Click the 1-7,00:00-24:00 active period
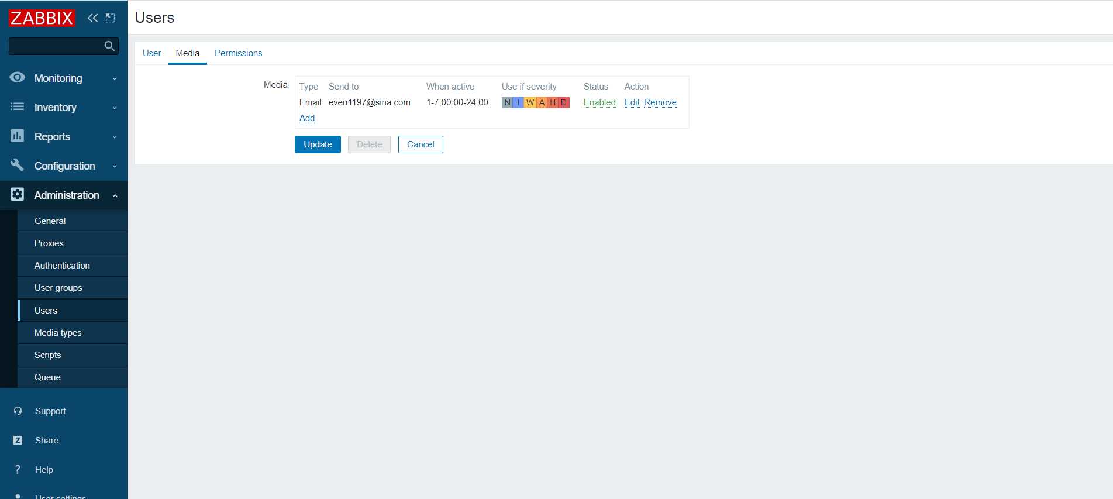Viewport: 1113px width, 499px height. point(457,102)
